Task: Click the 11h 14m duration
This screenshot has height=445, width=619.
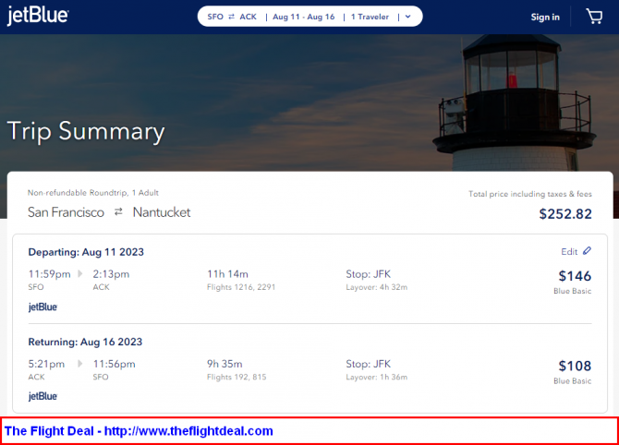Action: tap(228, 274)
